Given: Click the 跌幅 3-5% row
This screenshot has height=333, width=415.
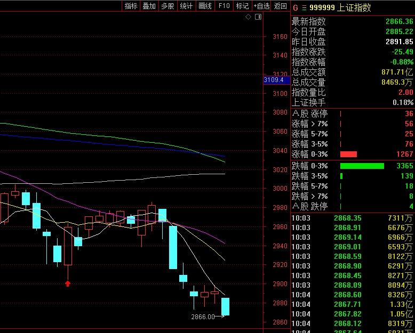Looking at the screenshot, I should [353, 176].
